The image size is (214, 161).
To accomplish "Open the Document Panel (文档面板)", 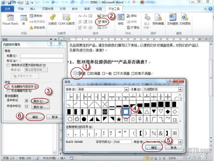I will coord(185,19).
